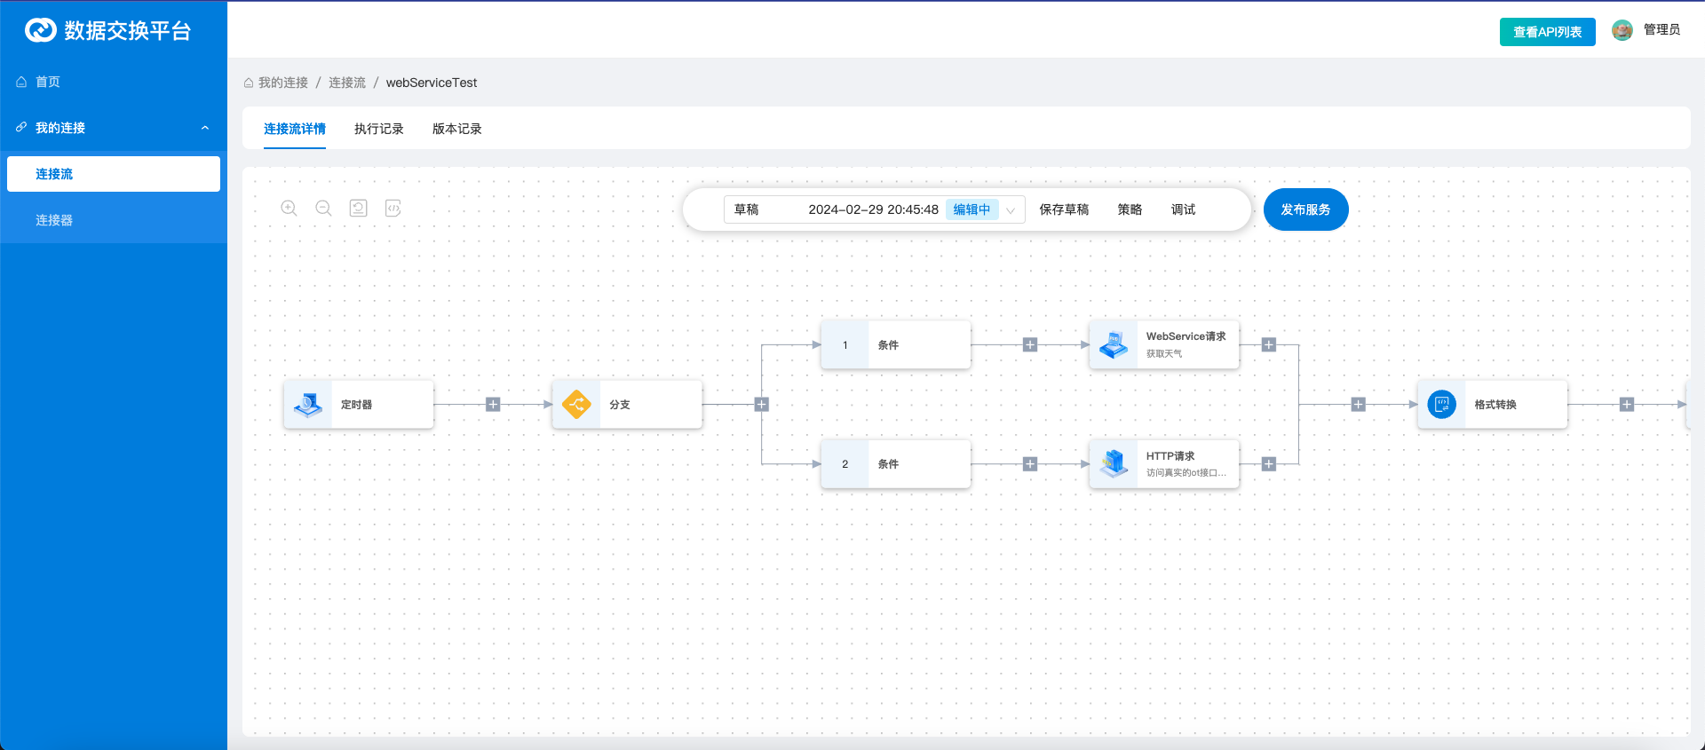The width and height of the screenshot is (1705, 750).
Task: Select 连接流 in the sidebar
Action: tap(114, 174)
